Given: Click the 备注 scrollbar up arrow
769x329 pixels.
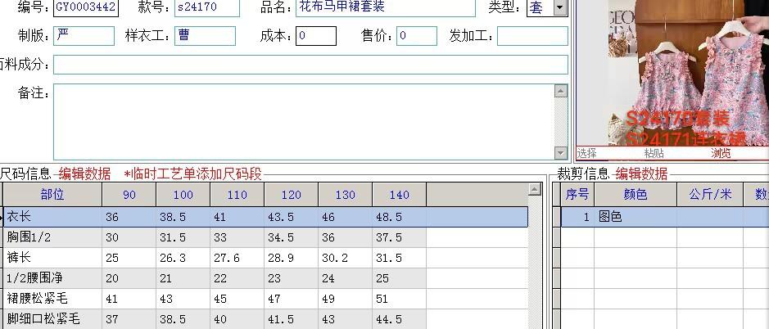Looking at the screenshot, I should [560, 90].
